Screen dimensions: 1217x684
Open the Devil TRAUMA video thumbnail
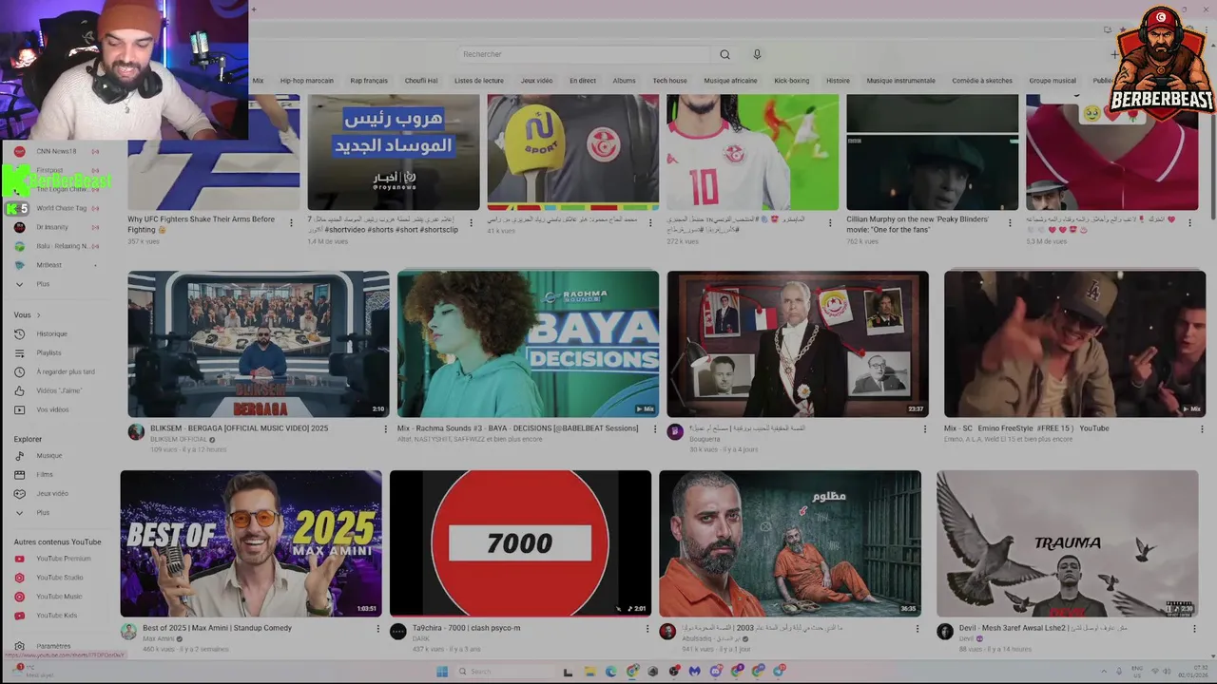point(1067,543)
